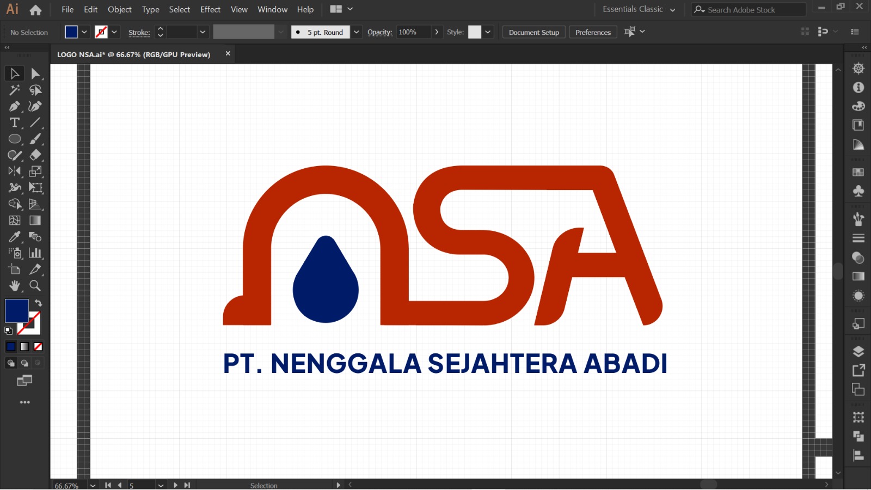The width and height of the screenshot is (871, 490).
Task: Select the Direct Selection tool
Action: (x=35, y=73)
